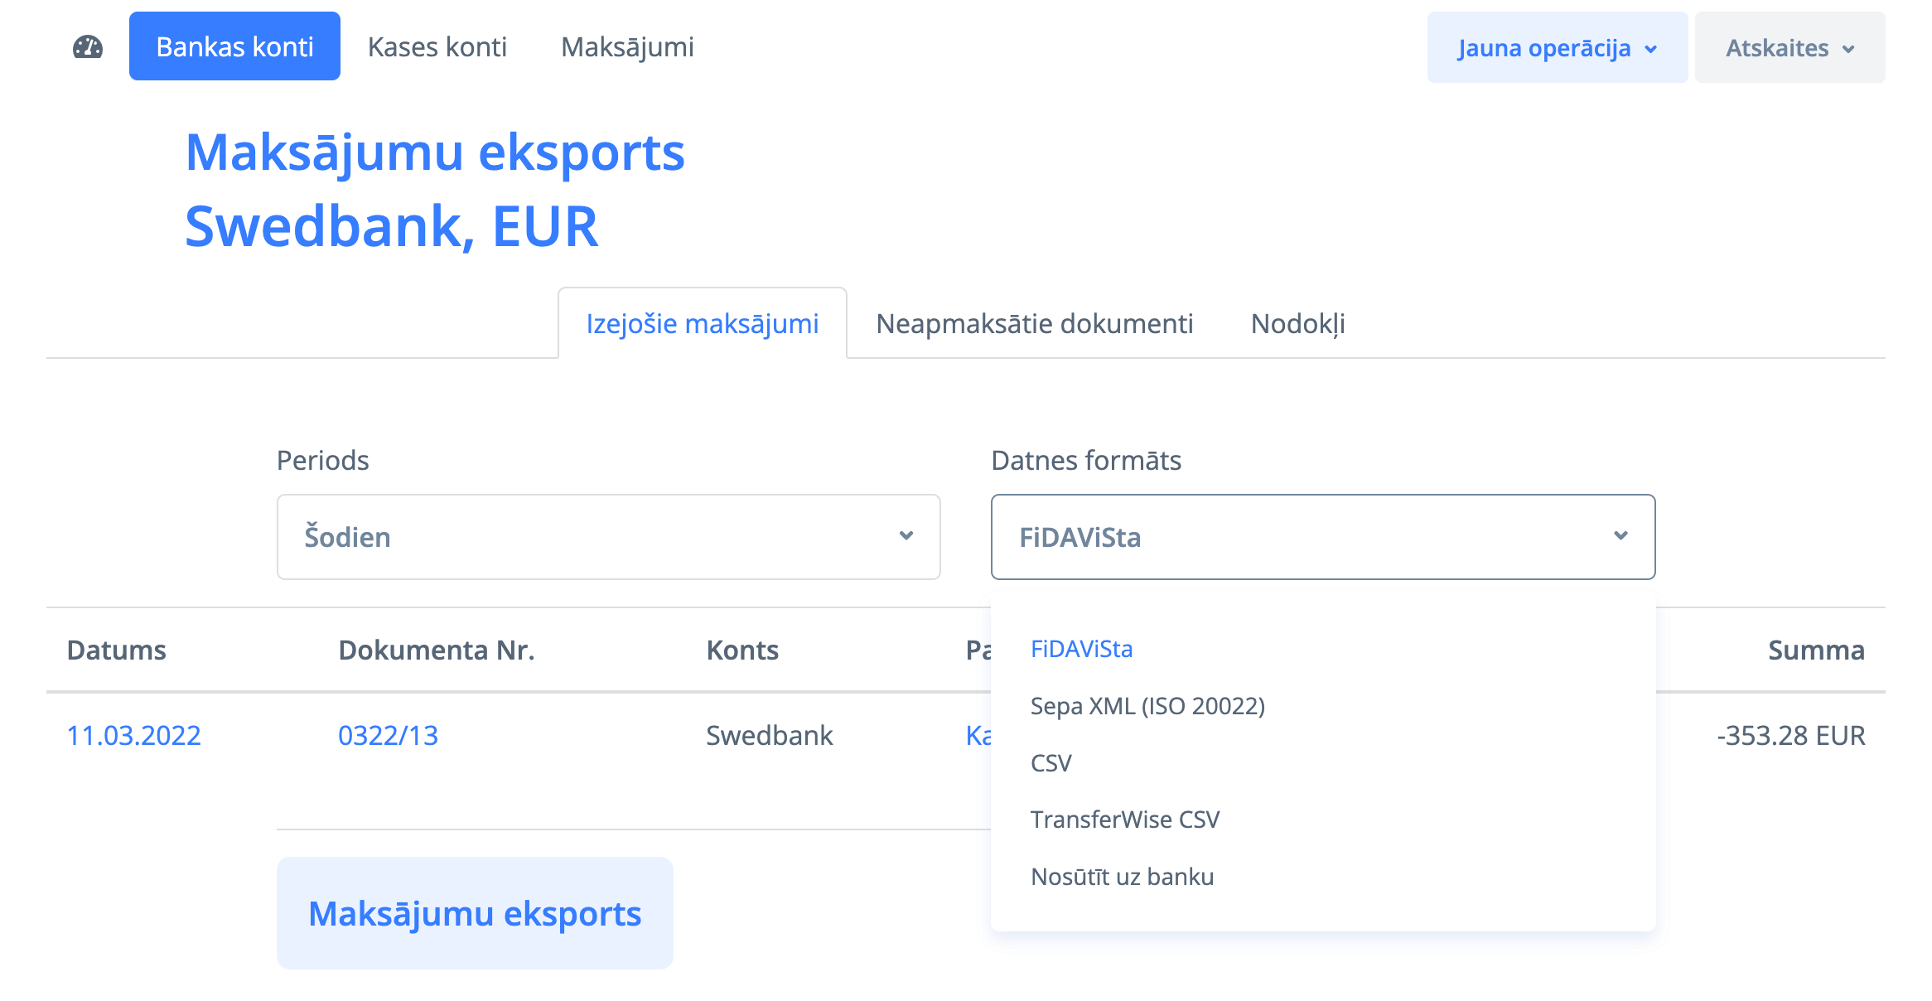Open the Nodokļi tab

pyautogui.click(x=1297, y=324)
